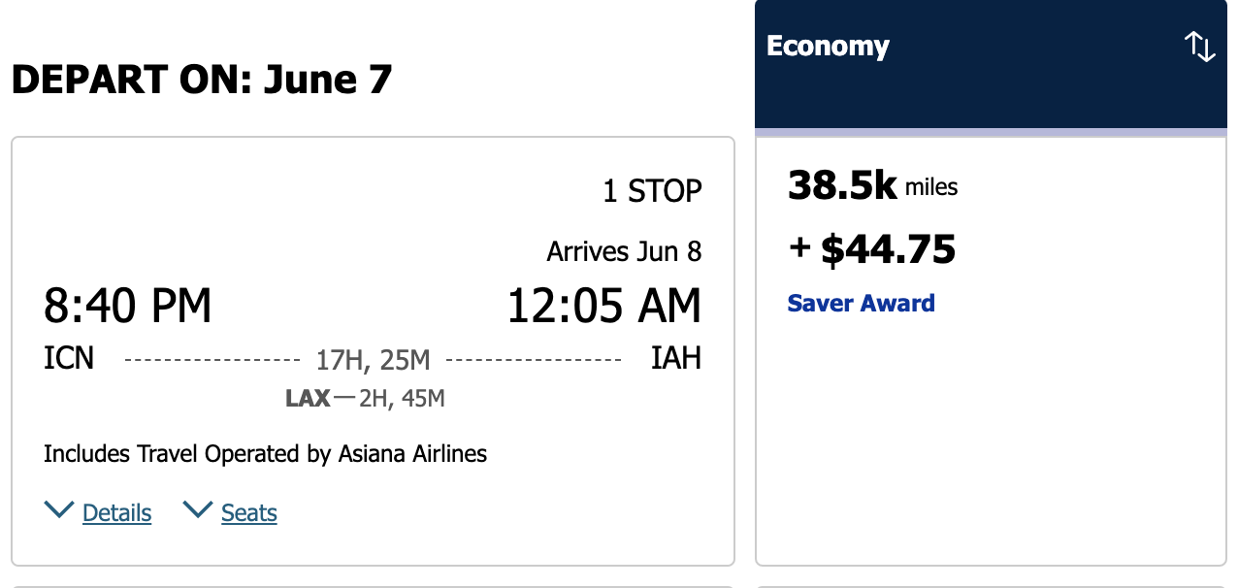Click the chevron icon beside Seats
This screenshot has width=1238, height=588.
tap(198, 510)
